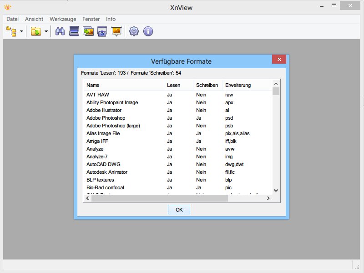The width and height of the screenshot is (364, 273).
Task: Sort the list by Name column header
Action: (123, 85)
